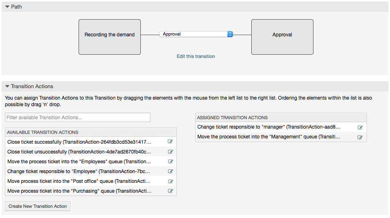Select the "Recording the demand" activity box
The height and width of the screenshot is (218, 390).
pyautogui.click(x=109, y=37)
